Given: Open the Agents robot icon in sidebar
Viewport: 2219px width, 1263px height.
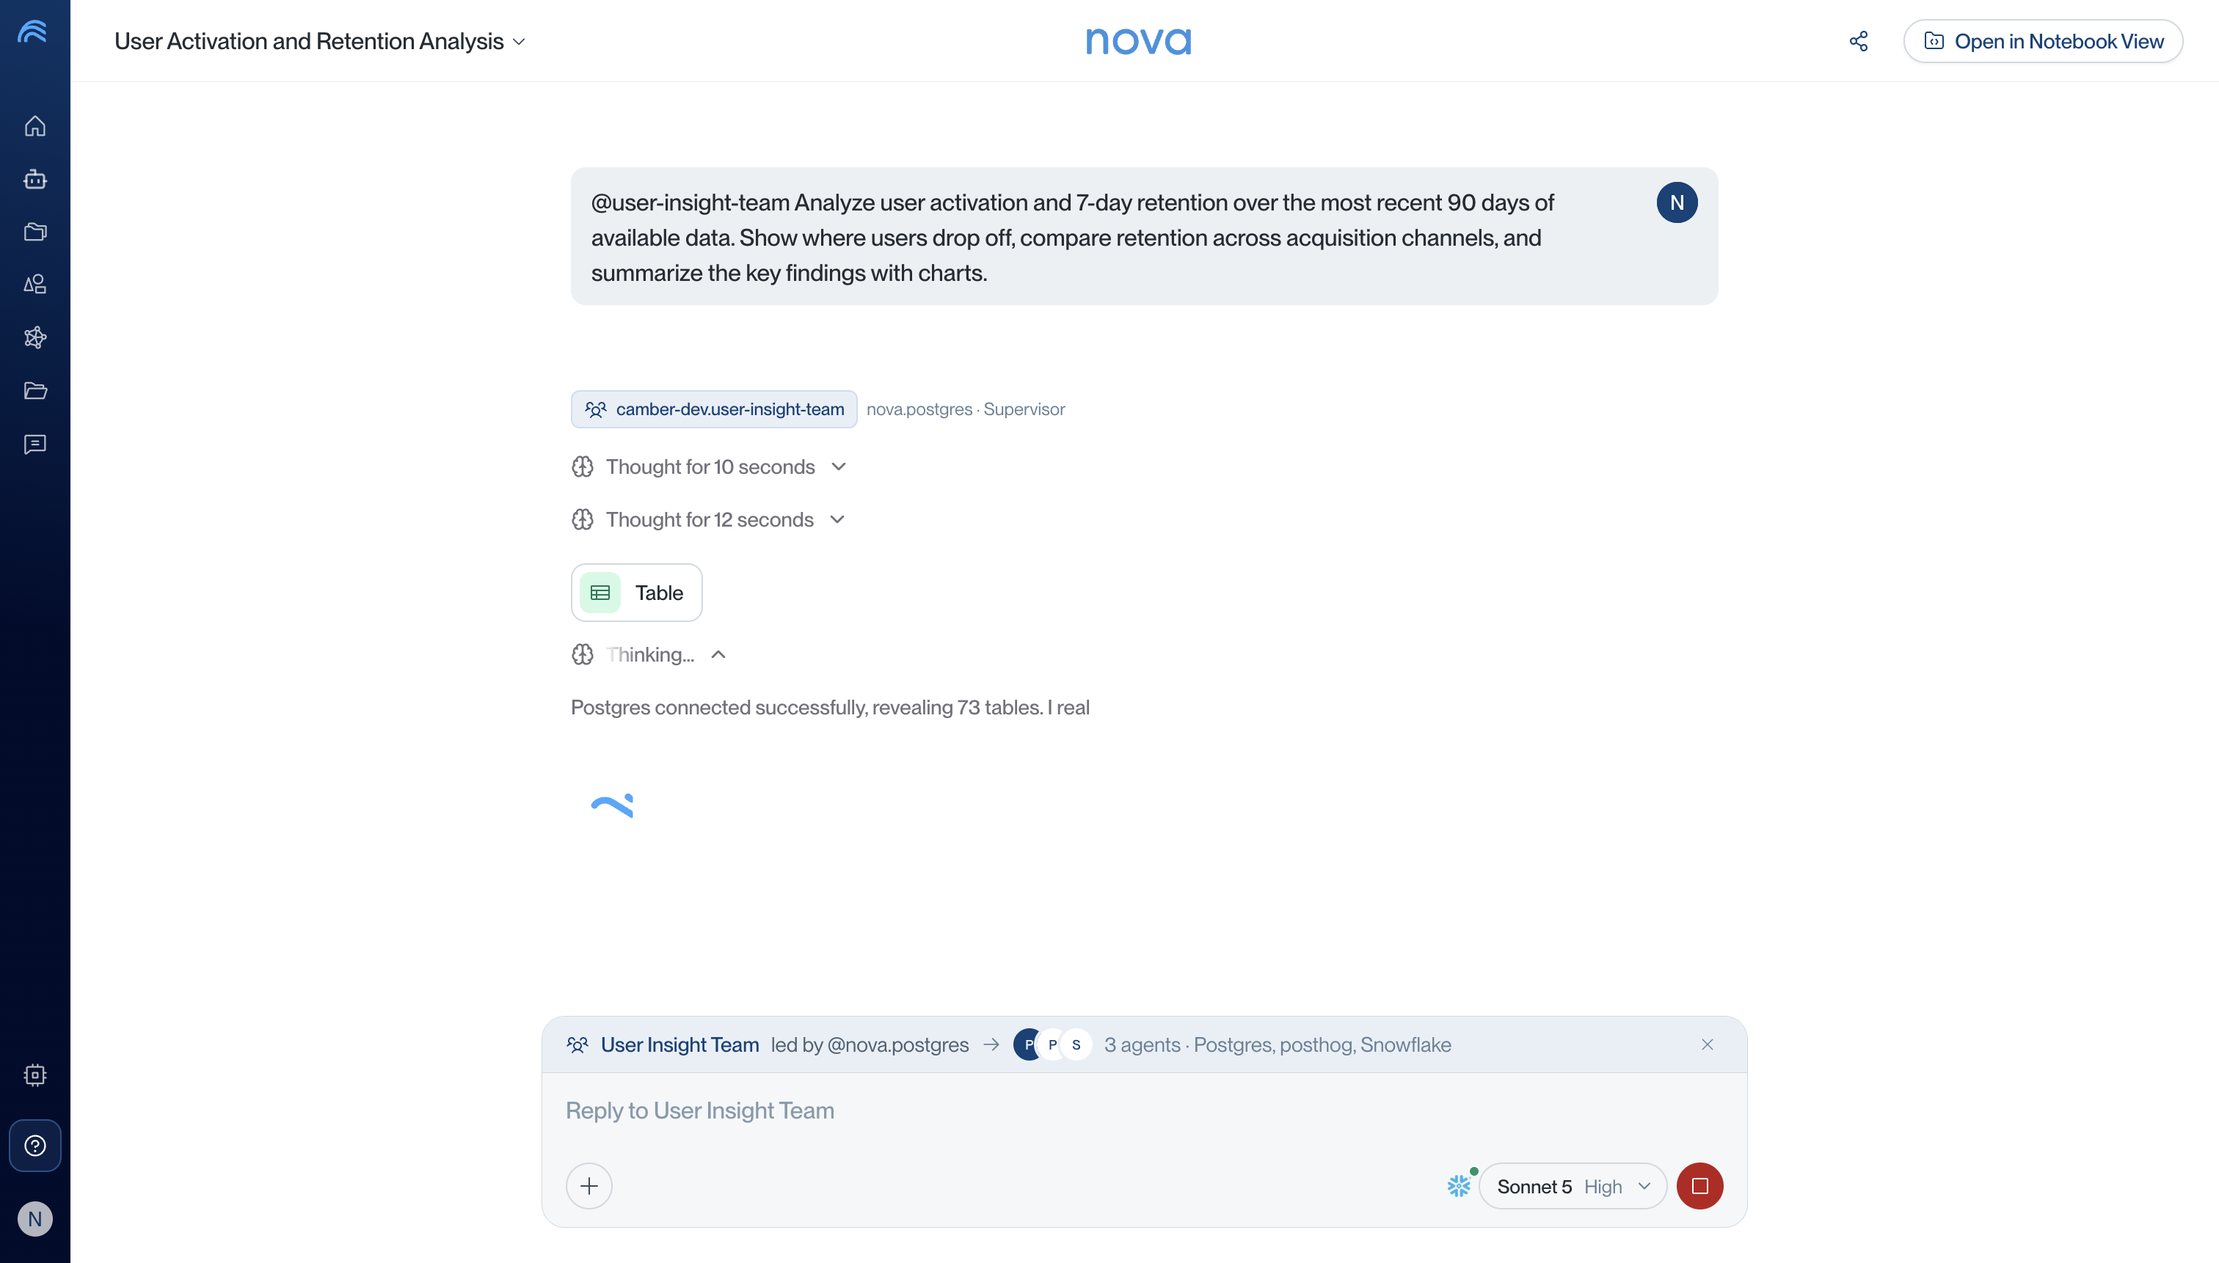Looking at the screenshot, I should point(34,179).
